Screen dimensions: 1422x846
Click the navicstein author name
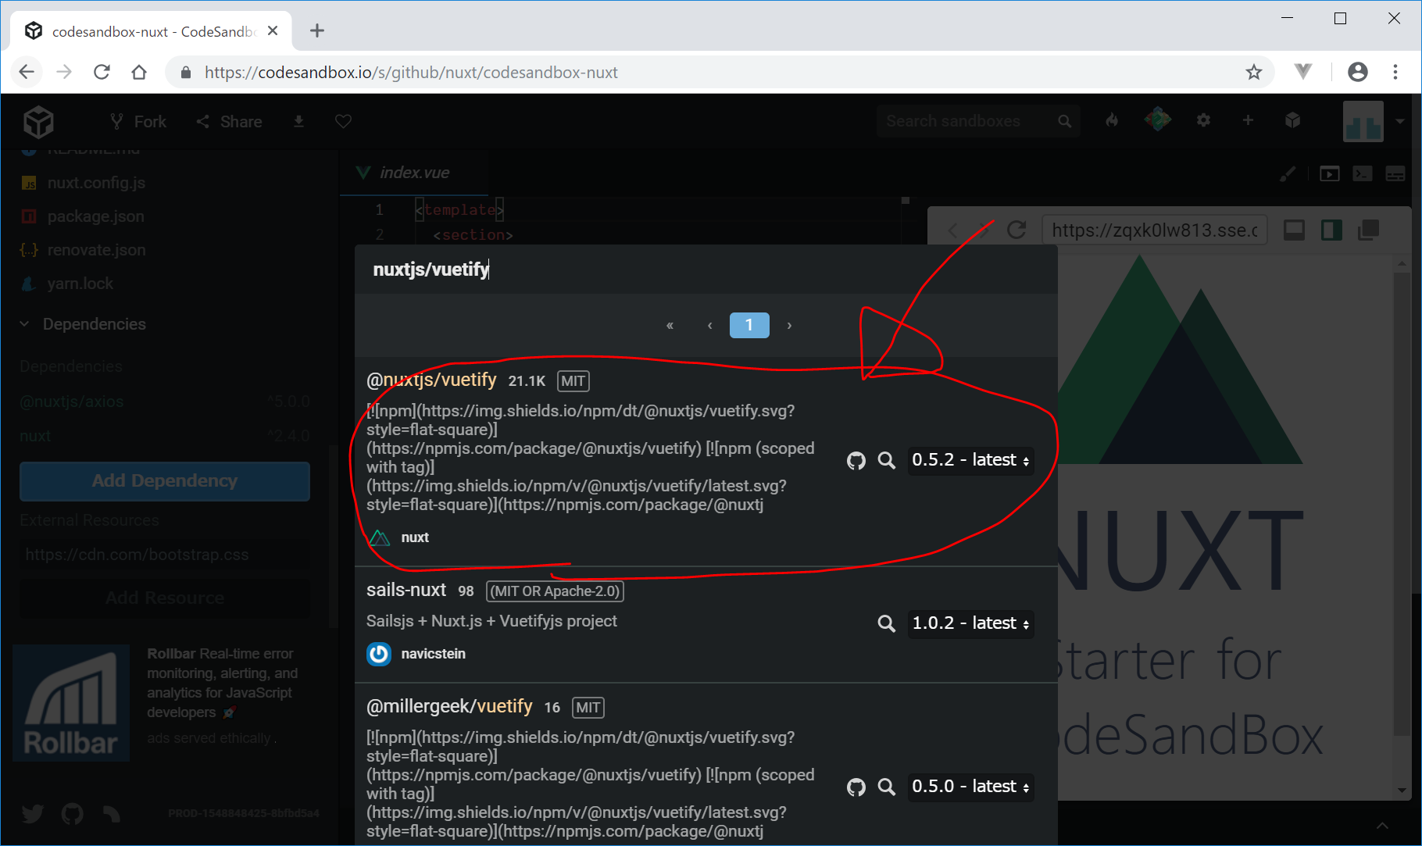(433, 654)
